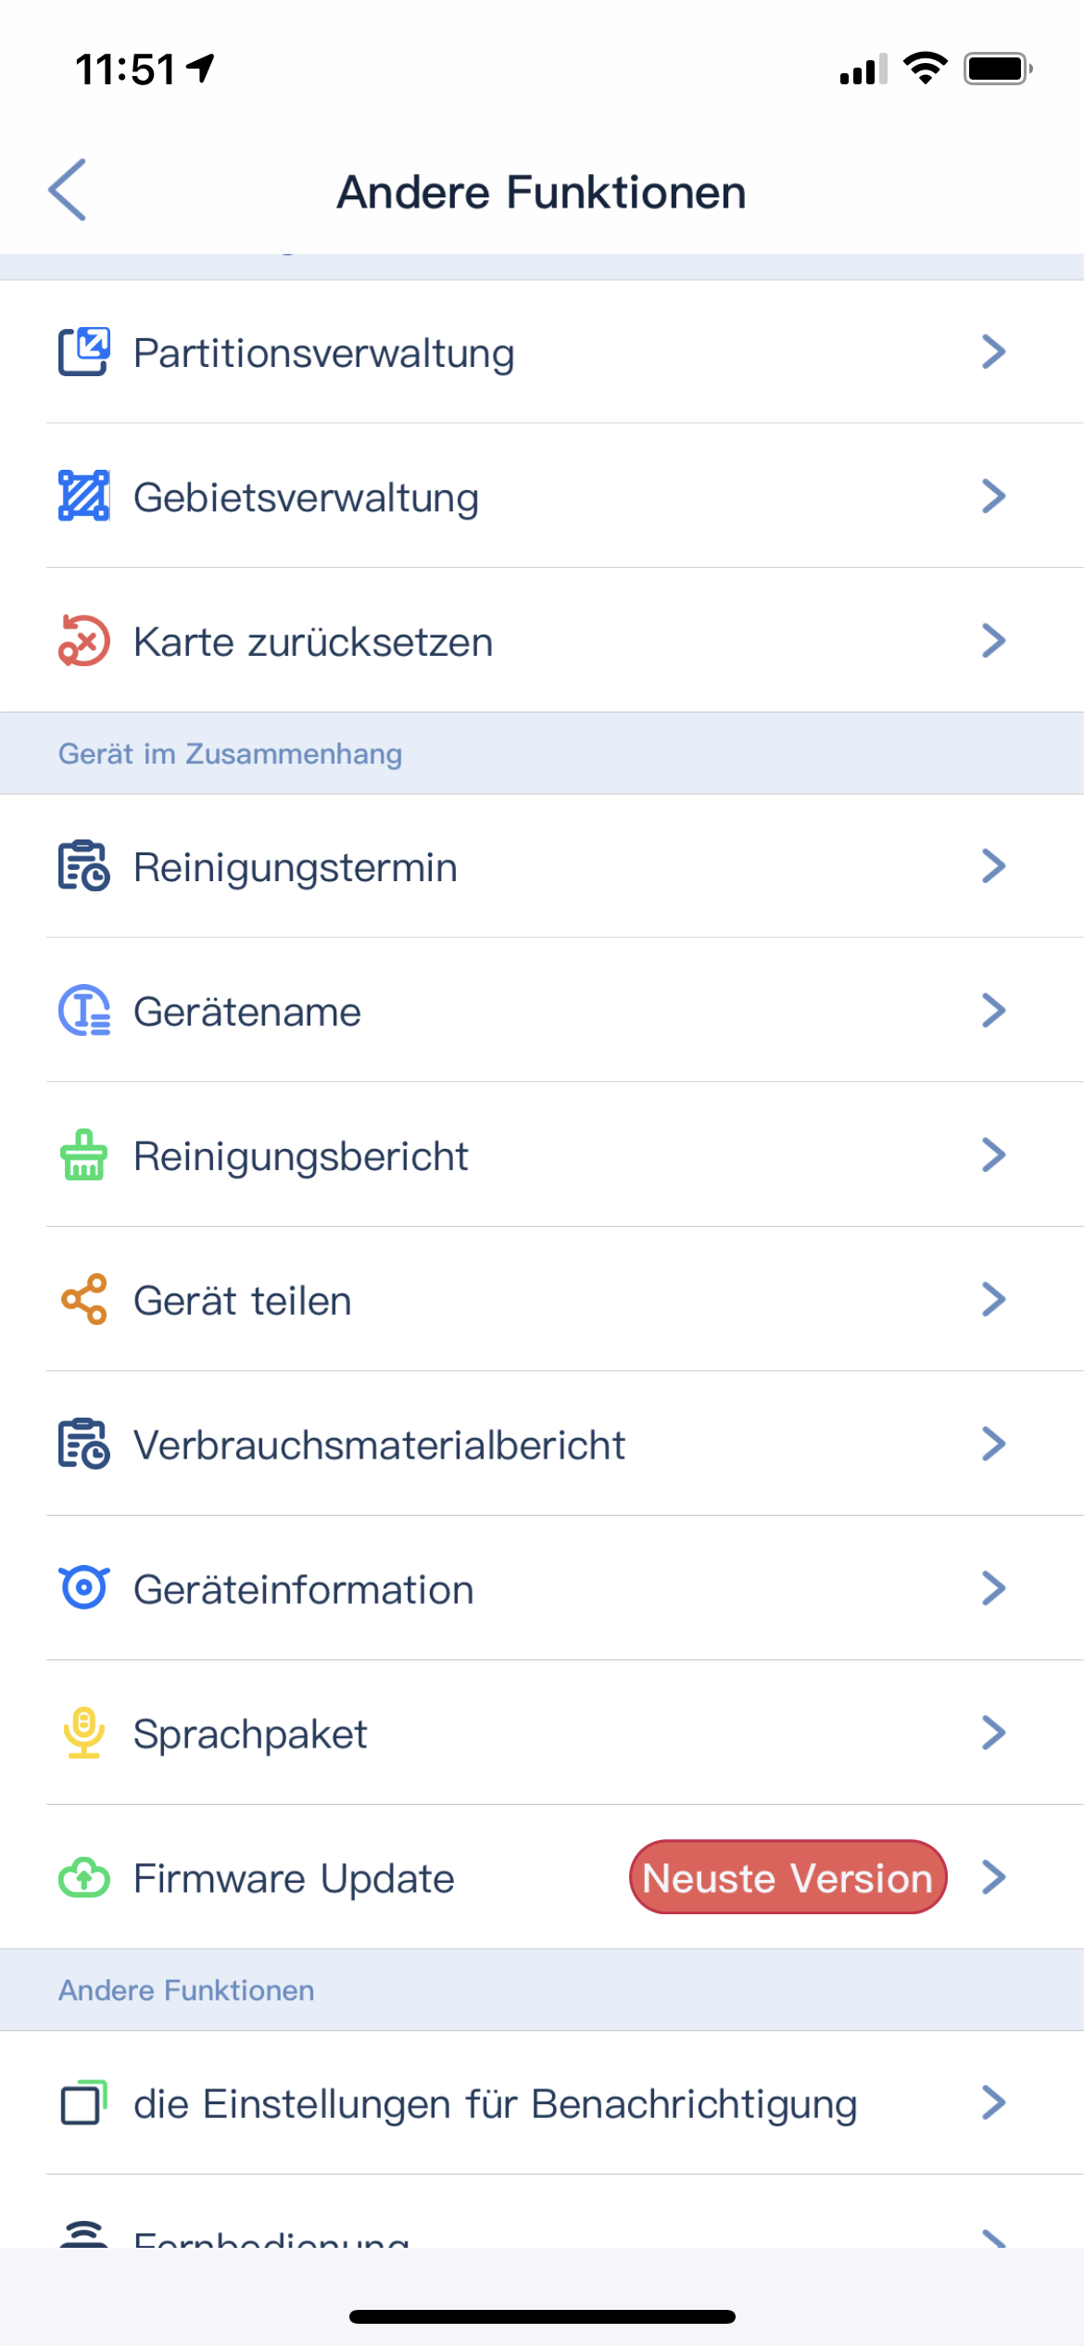Tap the Geräteinformation robot icon
This screenshot has width=1084, height=2346.
(x=83, y=1588)
